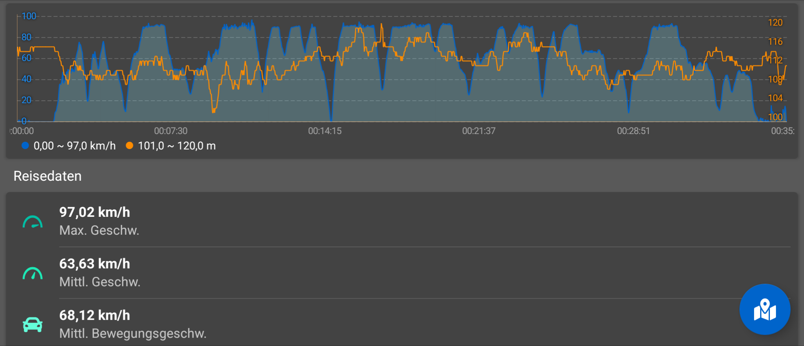
Task: Select the 68,12 km/h value
Action: coord(95,315)
